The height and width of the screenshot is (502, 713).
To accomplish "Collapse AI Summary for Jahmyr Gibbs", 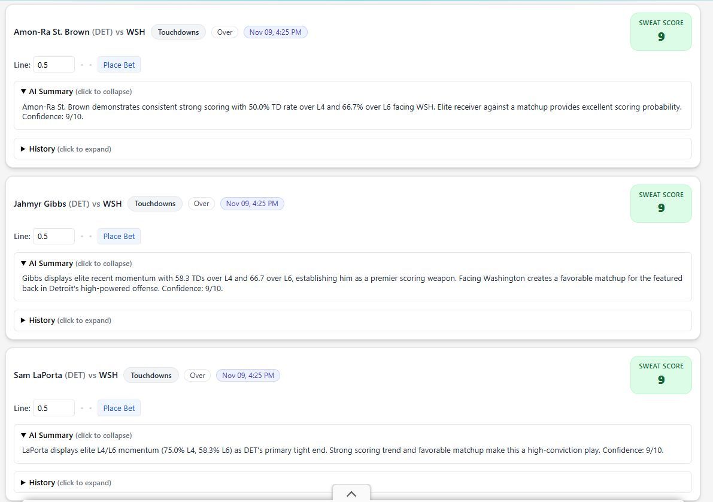I will [77, 264].
